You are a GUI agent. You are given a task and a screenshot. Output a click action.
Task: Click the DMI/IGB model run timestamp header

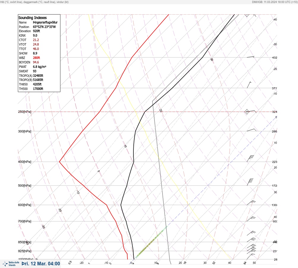pos(275,2)
